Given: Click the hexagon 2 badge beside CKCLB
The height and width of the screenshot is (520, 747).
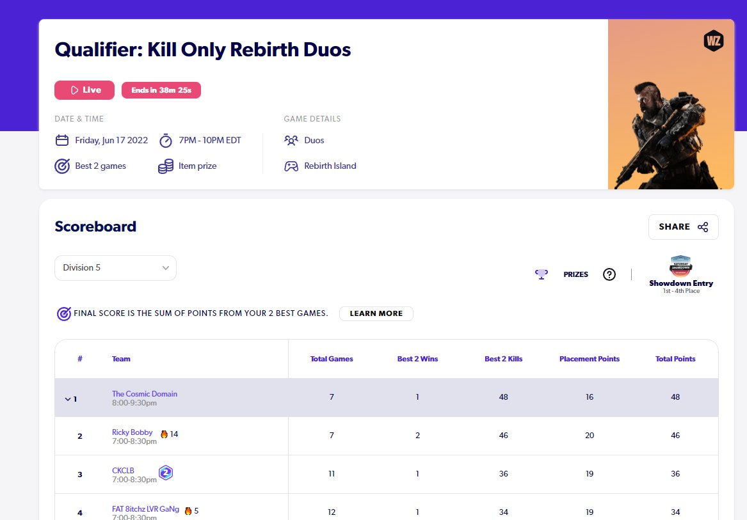Looking at the screenshot, I should (165, 473).
